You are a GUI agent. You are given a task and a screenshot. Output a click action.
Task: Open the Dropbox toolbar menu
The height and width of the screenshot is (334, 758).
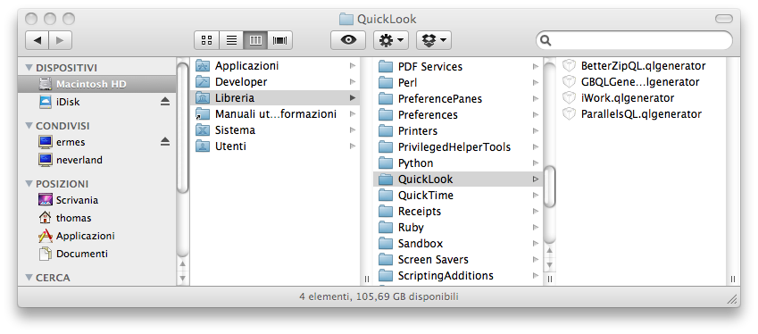[x=434, y=40]
